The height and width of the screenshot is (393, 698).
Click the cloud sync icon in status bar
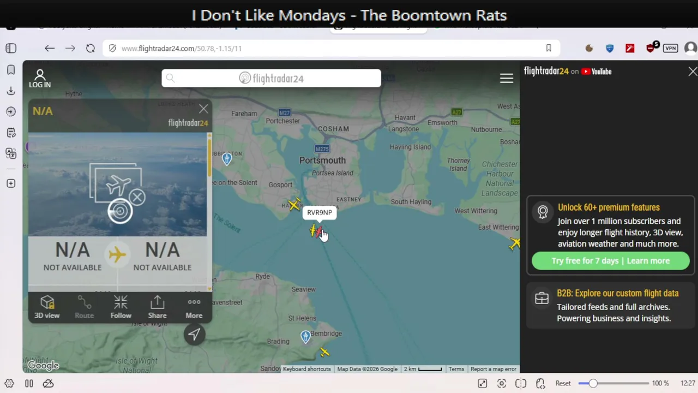tap(49, 383)
